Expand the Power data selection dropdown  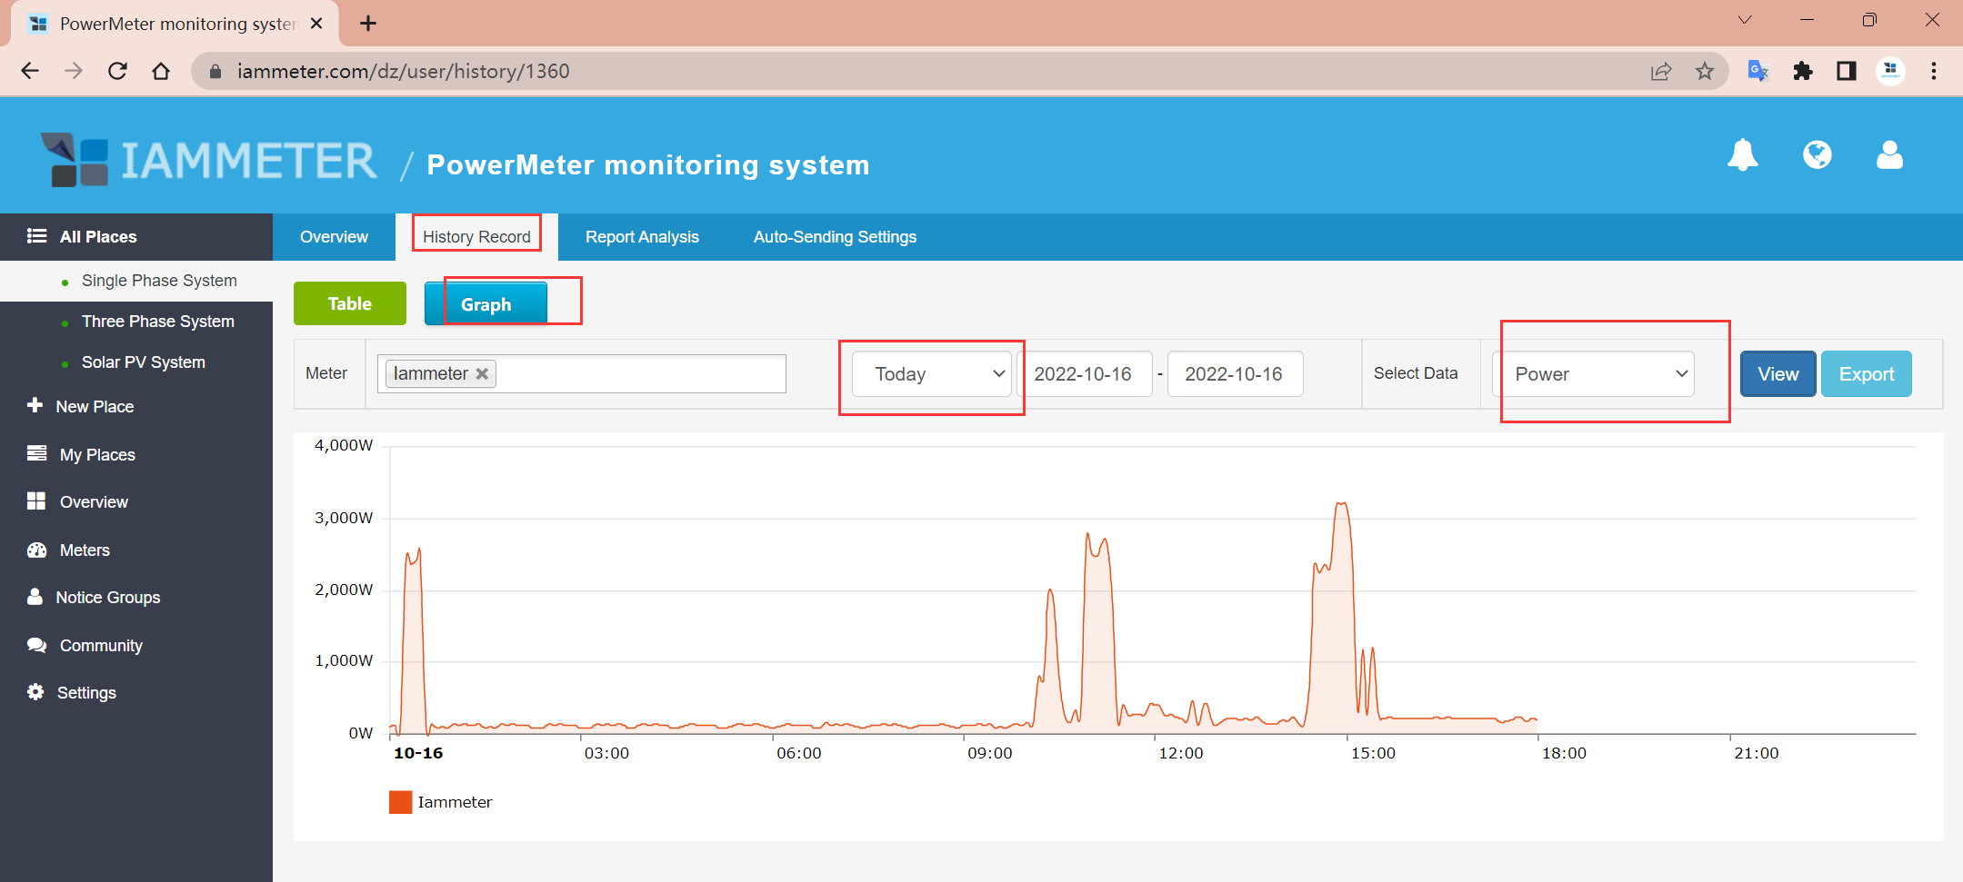(1594, 374)
